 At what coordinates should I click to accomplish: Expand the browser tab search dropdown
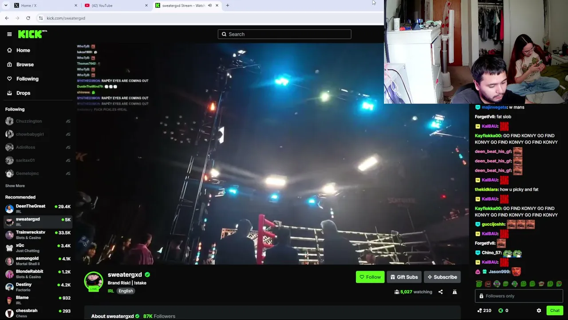[x=6, y=5]
